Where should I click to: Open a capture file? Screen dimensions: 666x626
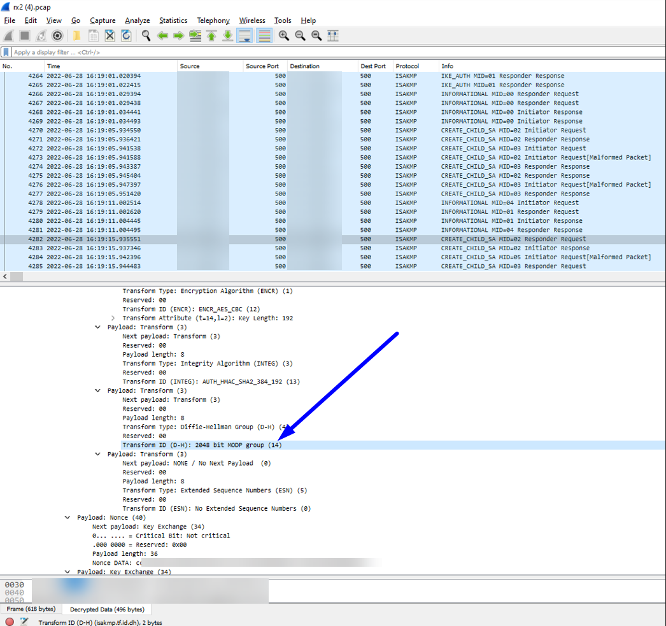point(76,36)
